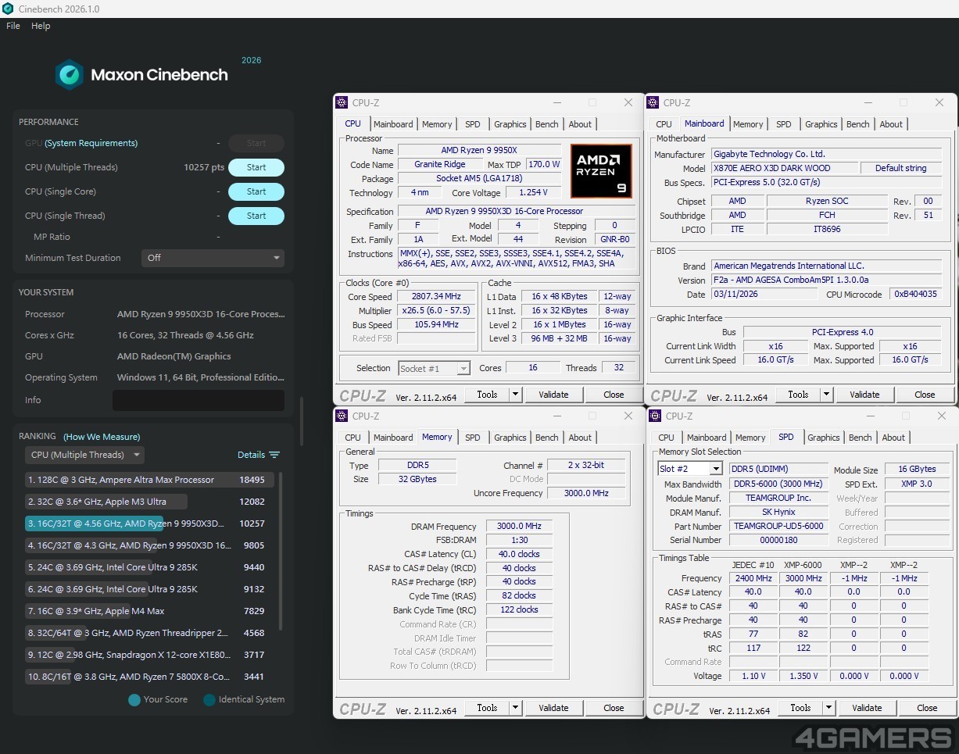Click CPU-Z icon in Memory window title
This screenshot has height=754, width=959.
342,416
